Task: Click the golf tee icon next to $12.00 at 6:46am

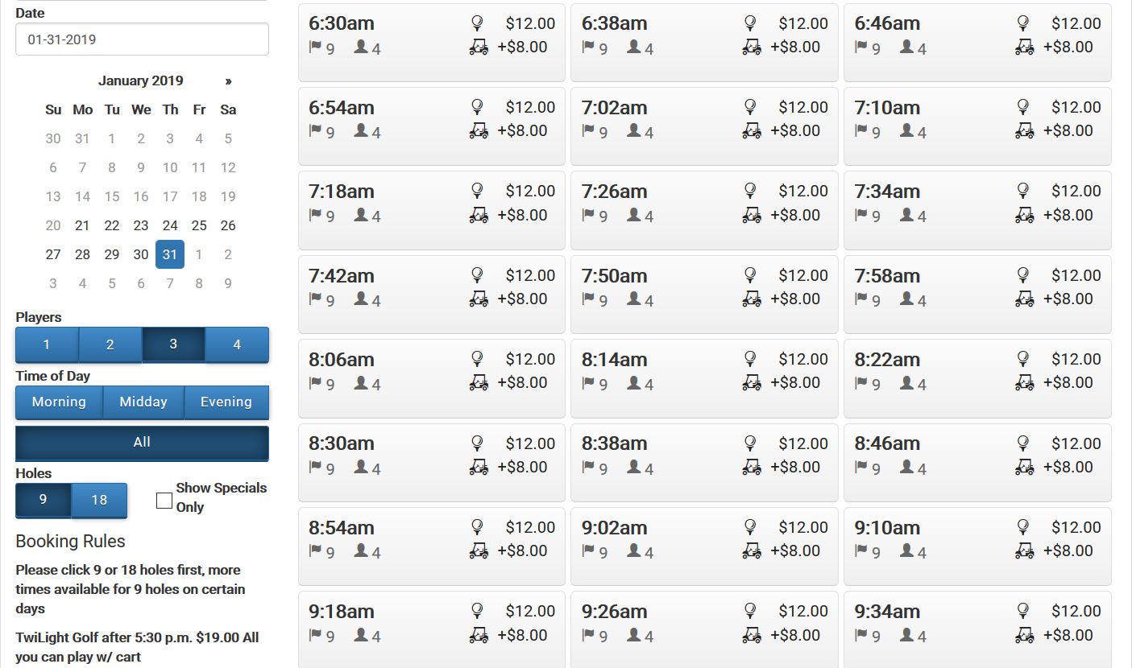Action: [1023, 23]
